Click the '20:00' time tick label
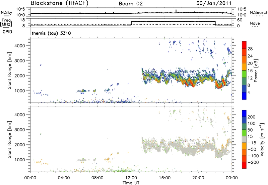 [x=198, y=178]
